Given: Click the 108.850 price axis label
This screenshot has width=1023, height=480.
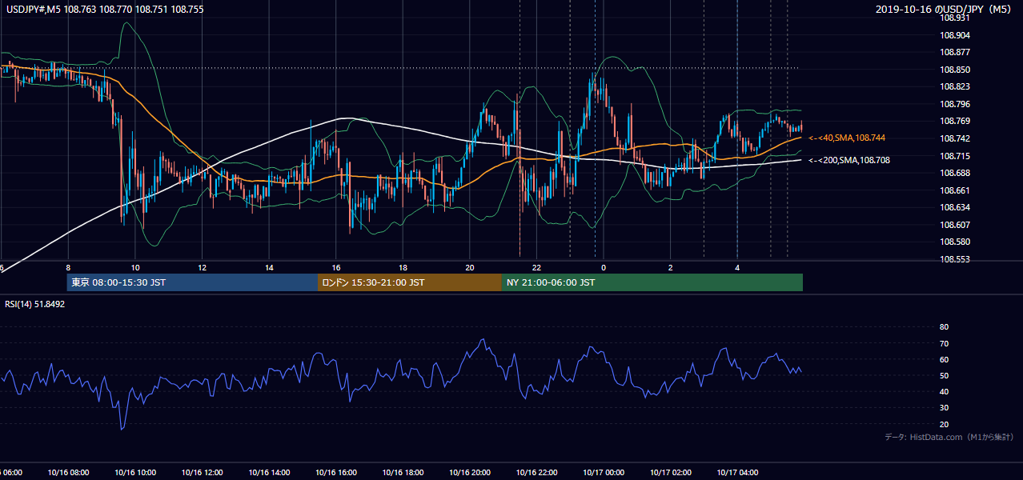Looking at the screenshot, I should coord(956,70).
